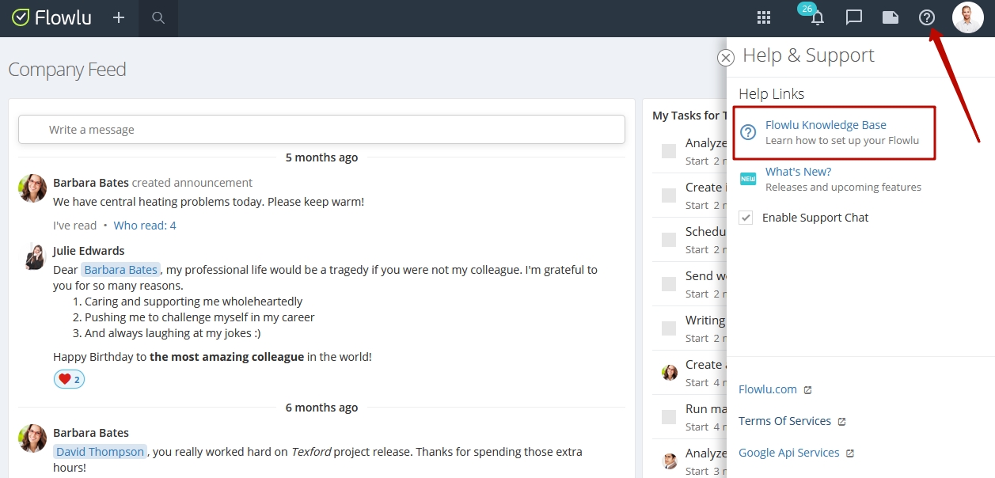Image resolution: width=995 pixels, height=478 pixels.
Task: Click the Write a message field
Action: (321, 130)
